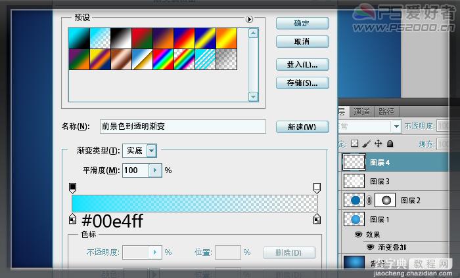Click the 新建(W) button
This screenshot has height=278, width=460.
click(302, 127)
